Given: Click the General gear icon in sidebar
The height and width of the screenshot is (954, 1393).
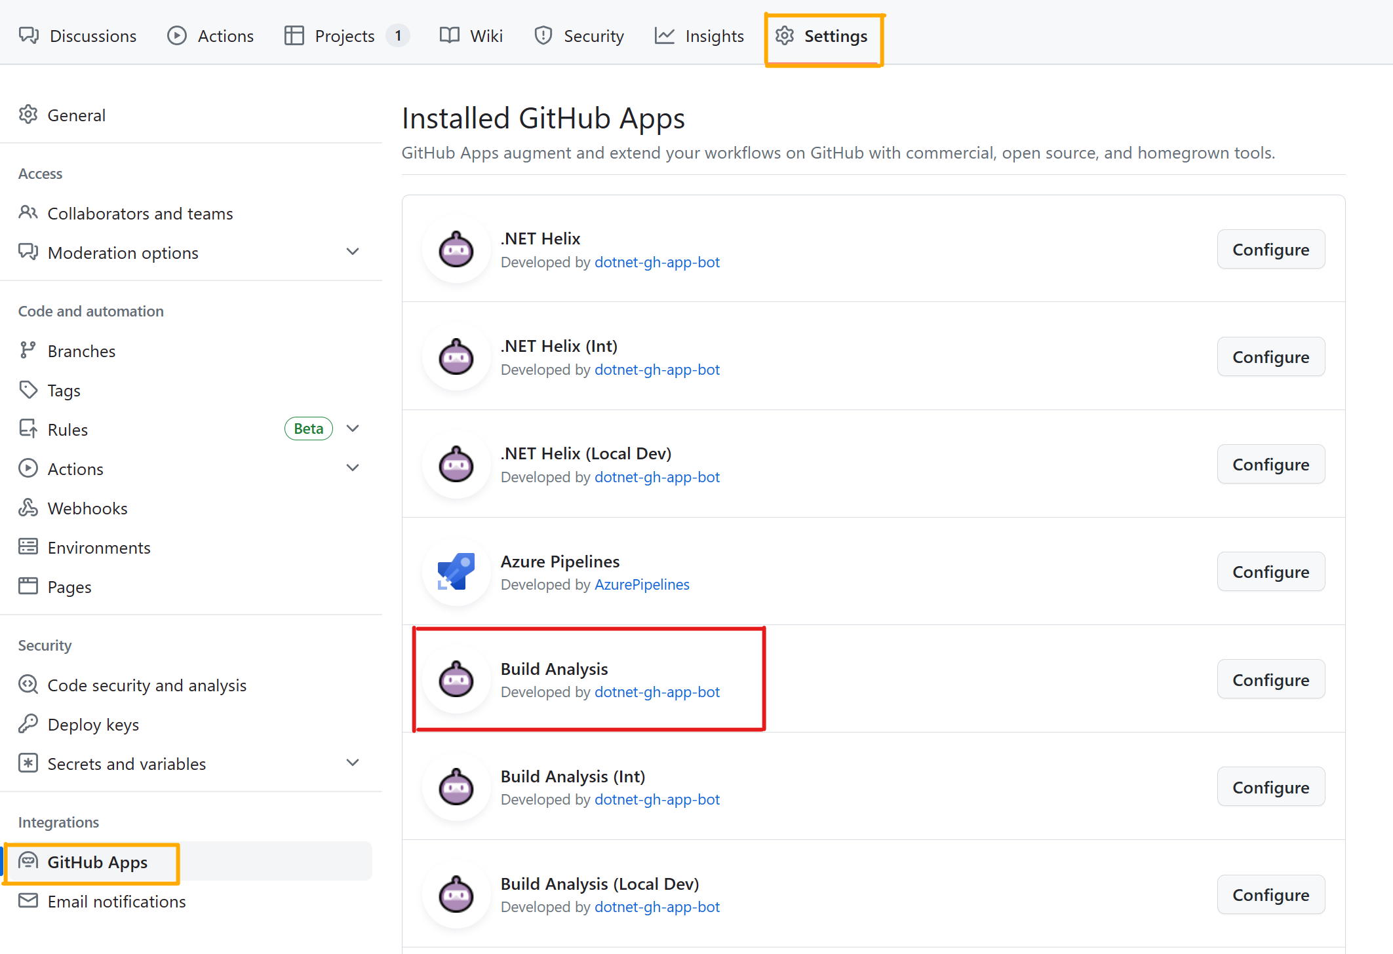Looking at the screenshot, I should [x=28, y=115].
